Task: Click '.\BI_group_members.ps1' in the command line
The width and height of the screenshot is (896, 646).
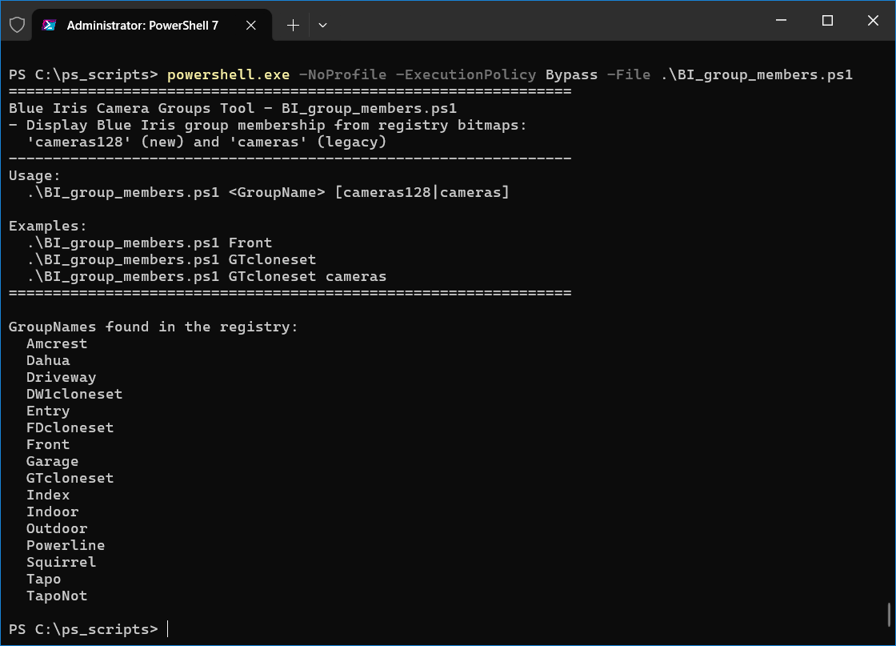Action: coord(756,75)
